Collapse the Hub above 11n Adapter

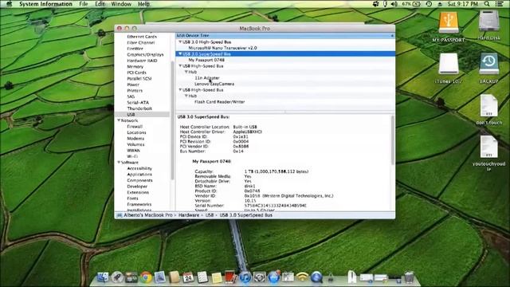pyautogui.click(x=186, y=72)
